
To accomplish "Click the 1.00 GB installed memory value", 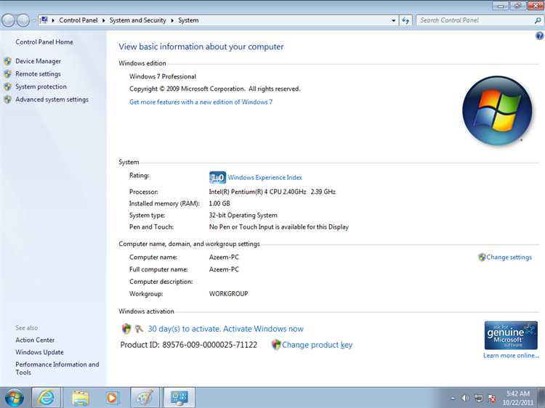I will click(219, 203).
